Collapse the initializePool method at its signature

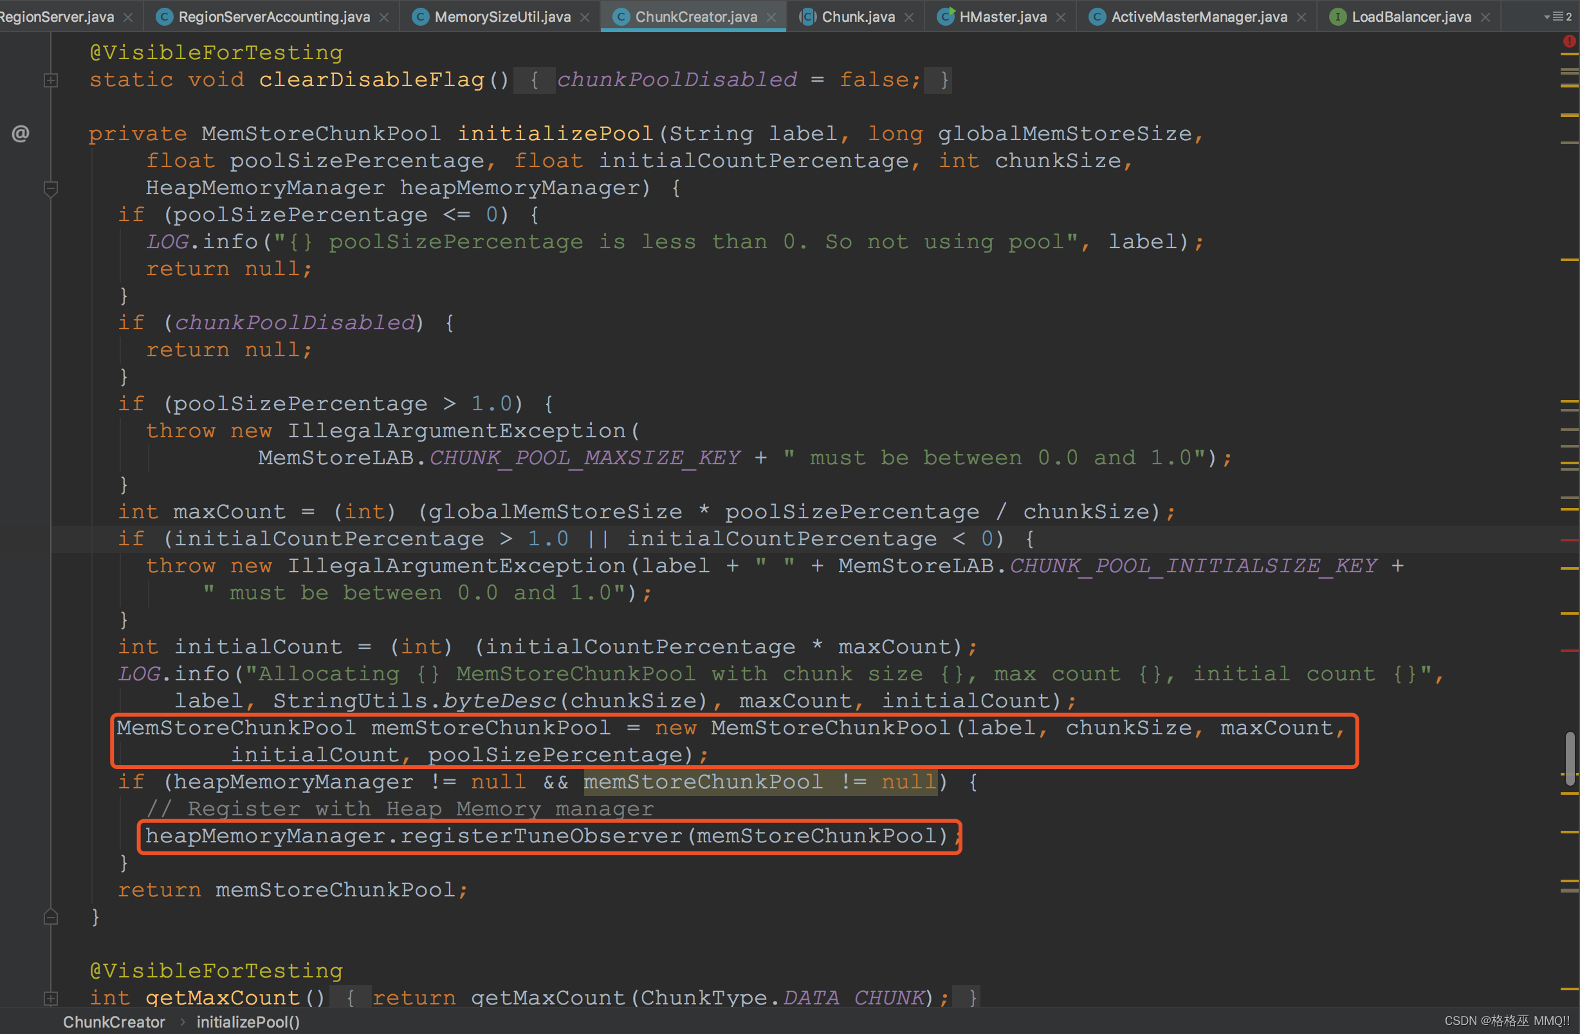pyautogui.click(x=50, y=188)
